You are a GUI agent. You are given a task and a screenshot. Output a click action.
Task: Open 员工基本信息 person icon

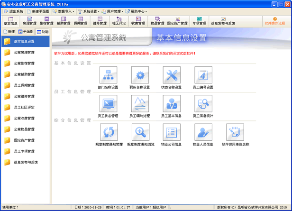[172, 104]
